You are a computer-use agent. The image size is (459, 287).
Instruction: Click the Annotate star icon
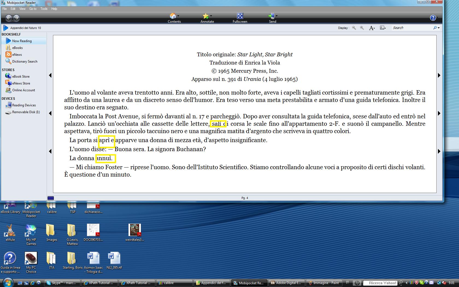(206, 16)
